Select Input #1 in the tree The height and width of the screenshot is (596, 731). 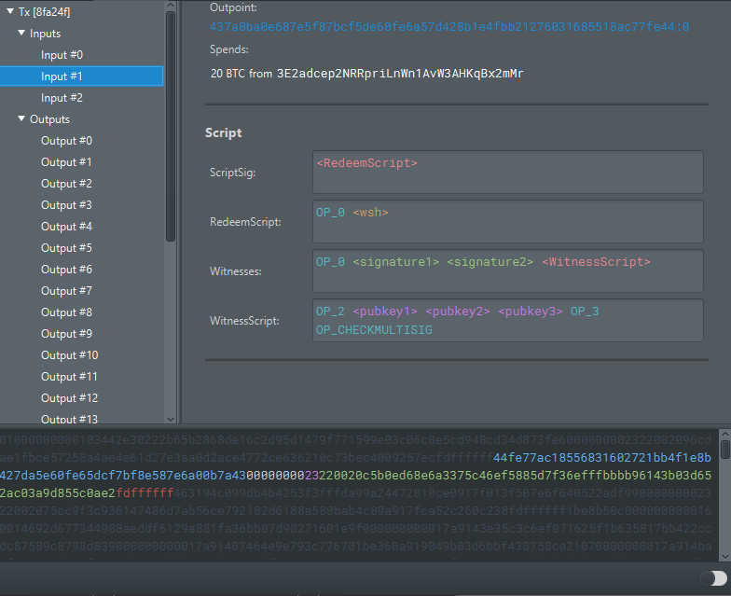point(82,76)
